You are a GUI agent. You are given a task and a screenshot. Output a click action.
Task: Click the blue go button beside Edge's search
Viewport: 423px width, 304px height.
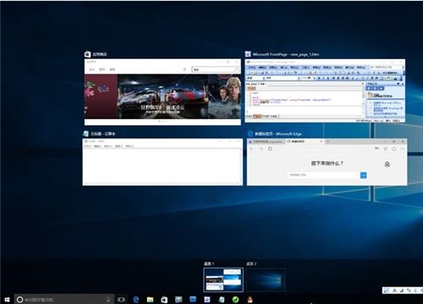(x=364, y=175)
